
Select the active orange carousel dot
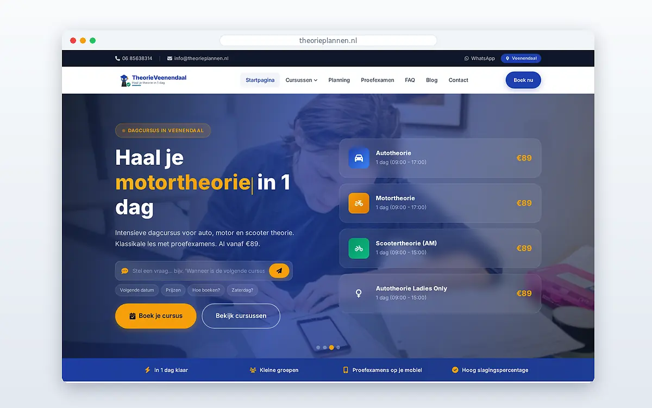(x=331, y=347)
